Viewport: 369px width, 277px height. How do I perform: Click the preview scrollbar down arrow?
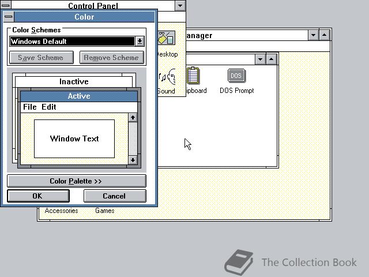coord(133,160)
